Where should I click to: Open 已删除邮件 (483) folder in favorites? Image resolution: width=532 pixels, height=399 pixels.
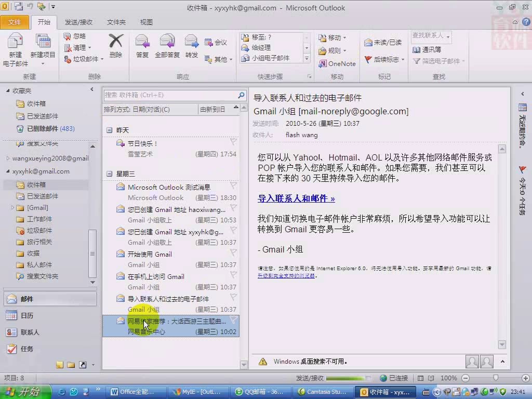50,129
